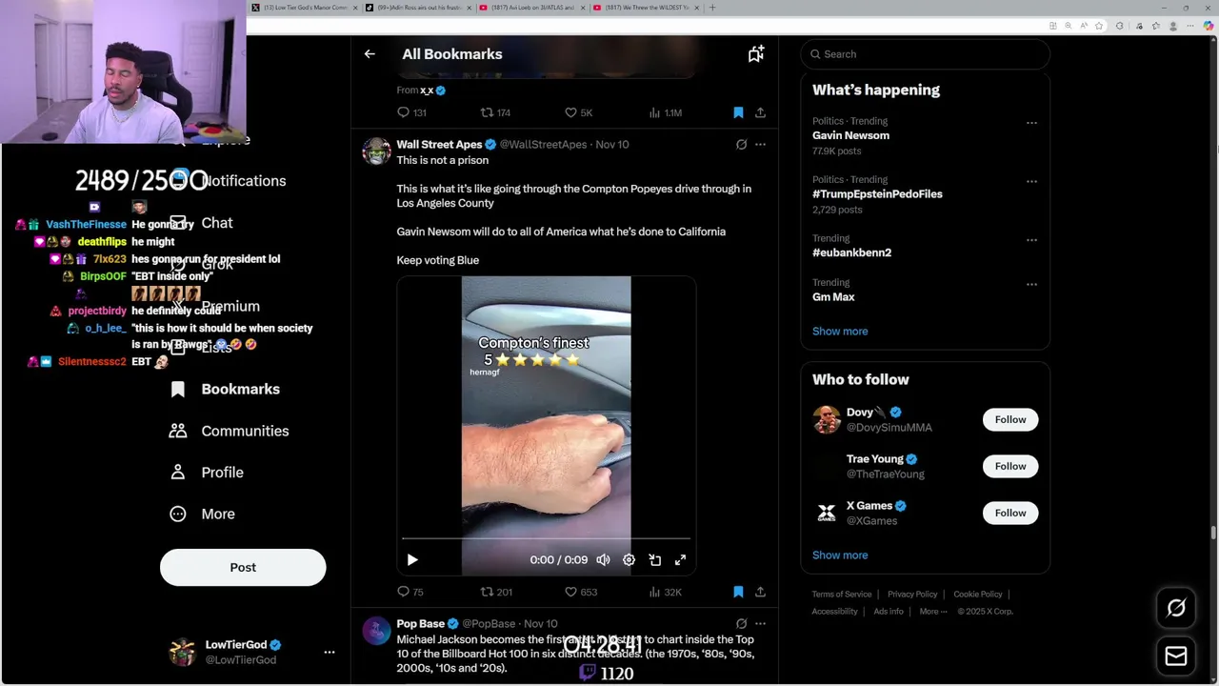This screenshot has height=686, width=1219.
Task: Open replies on the Wall Street Apes post (75)
Action: point(410,592)
